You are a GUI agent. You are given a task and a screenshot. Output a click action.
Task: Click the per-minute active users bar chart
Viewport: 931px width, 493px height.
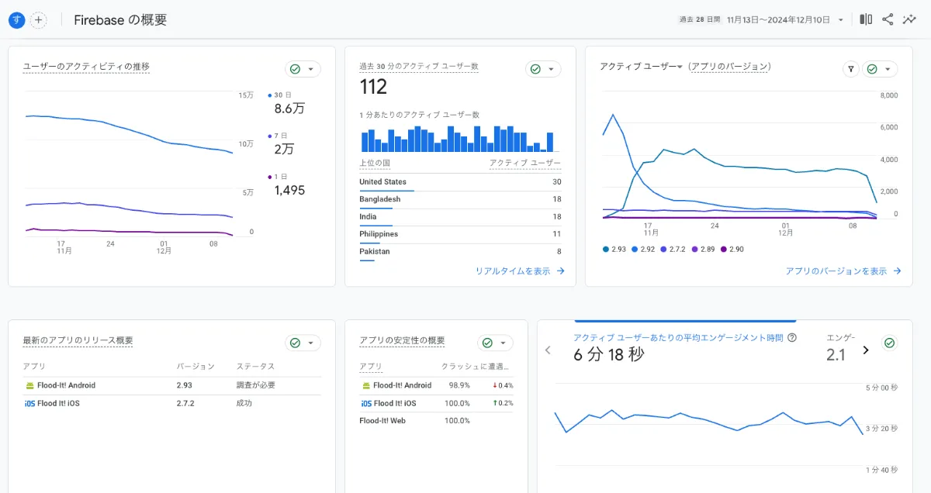tap(459, 139)
